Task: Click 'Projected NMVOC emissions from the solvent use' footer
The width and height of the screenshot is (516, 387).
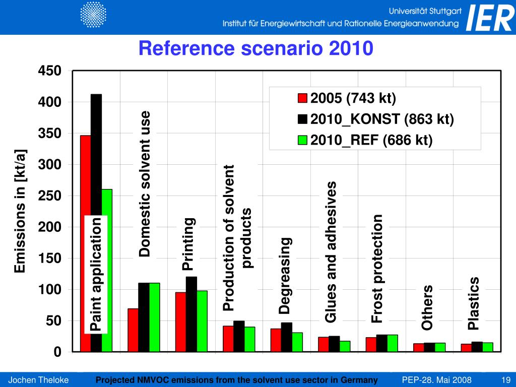Action: [x=237, y=380]
